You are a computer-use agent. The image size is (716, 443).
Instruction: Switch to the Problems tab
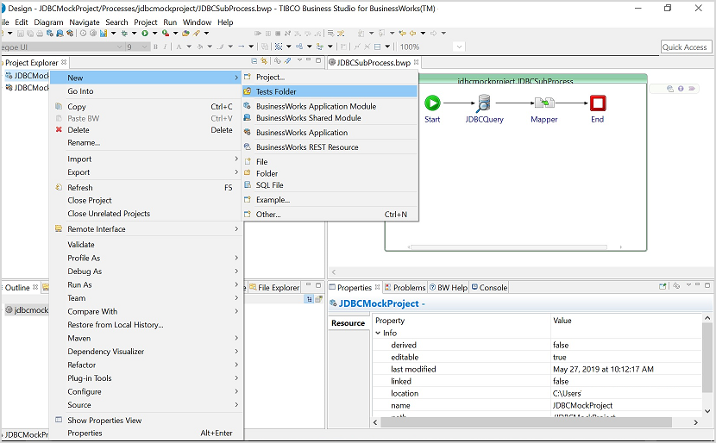click(x=409, y=288)
